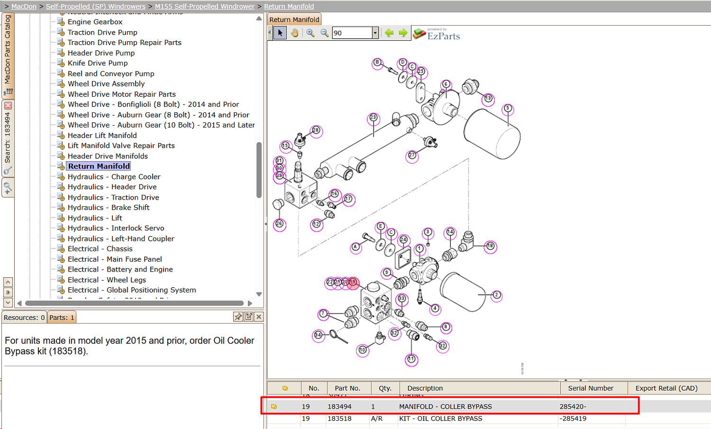The image size is (711, 429).
Task: Select Header Drive Manifolds in the tree
Action: point(108,156)
